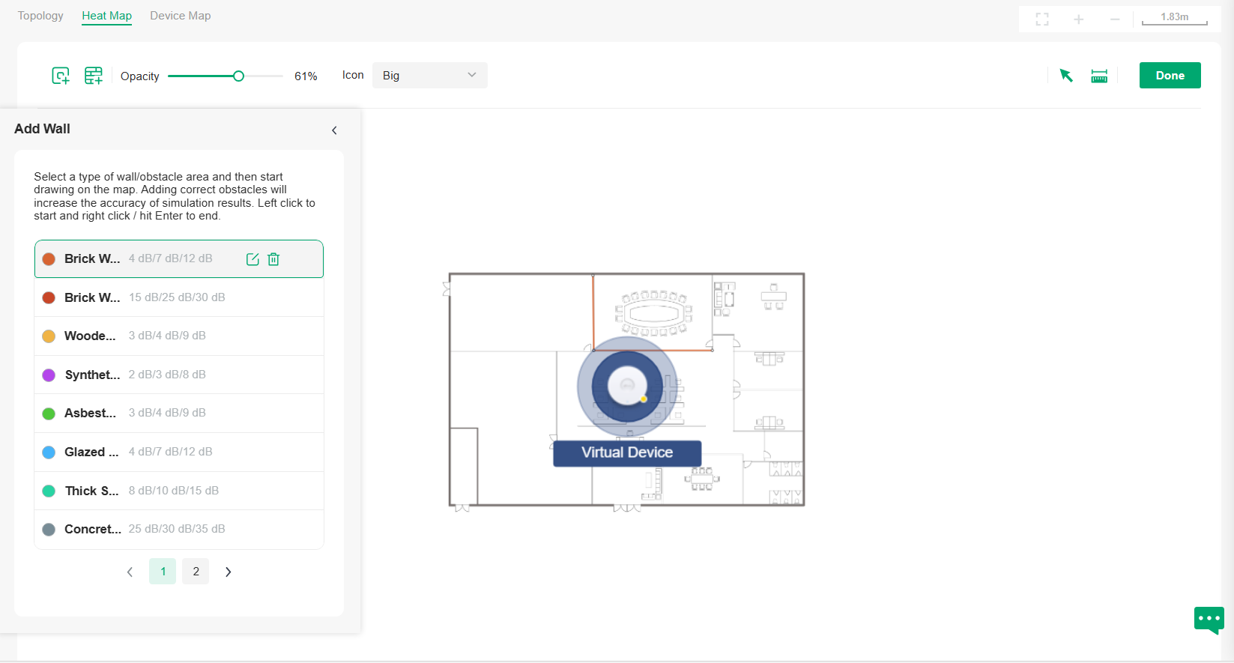Click the green ruler scale tool
The width and height of the screenshot is (1234, 663).
[1099, 76]
